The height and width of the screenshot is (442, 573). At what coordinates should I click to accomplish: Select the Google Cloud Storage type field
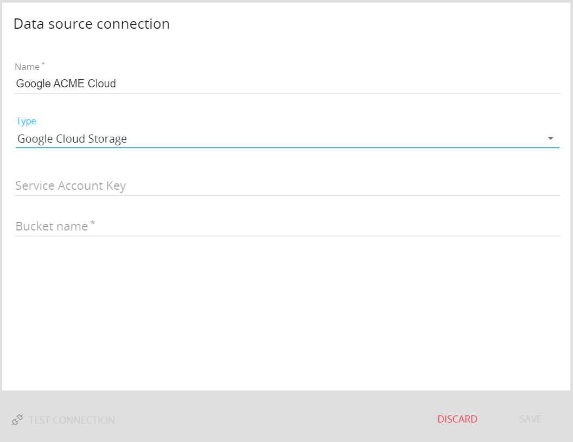tap(287, 139)
